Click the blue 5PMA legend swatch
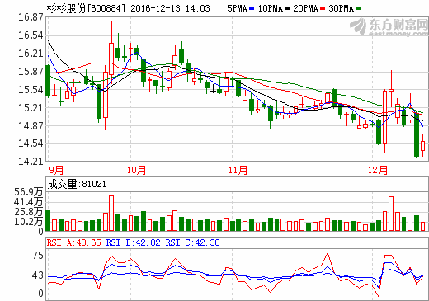The height and width of the screenshot is (301, 429). (252, 9)
